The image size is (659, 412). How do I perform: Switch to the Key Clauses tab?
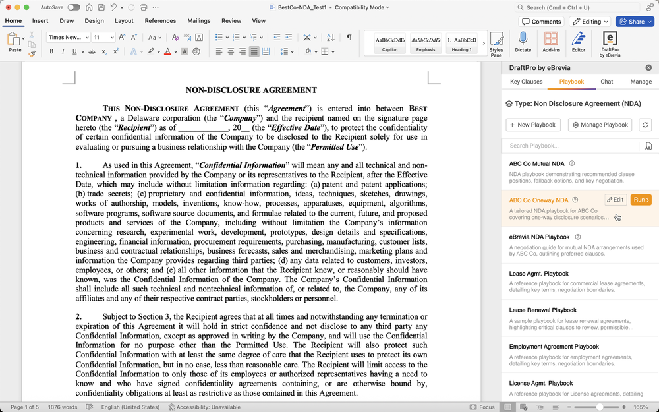coord(526,82)
